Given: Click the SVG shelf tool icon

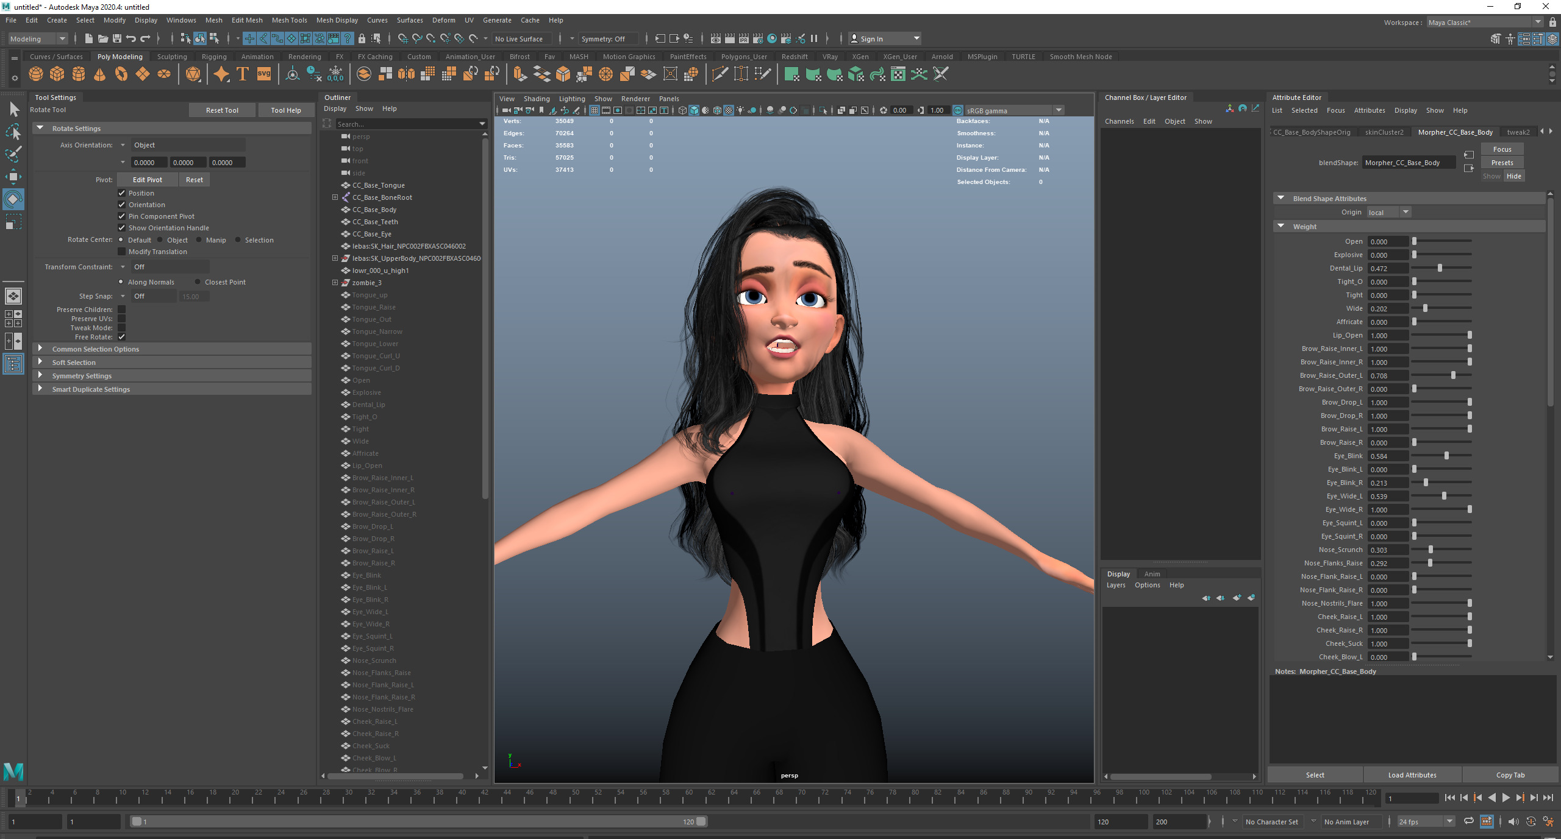Looking at the screenshot, I should click(264, 74).
